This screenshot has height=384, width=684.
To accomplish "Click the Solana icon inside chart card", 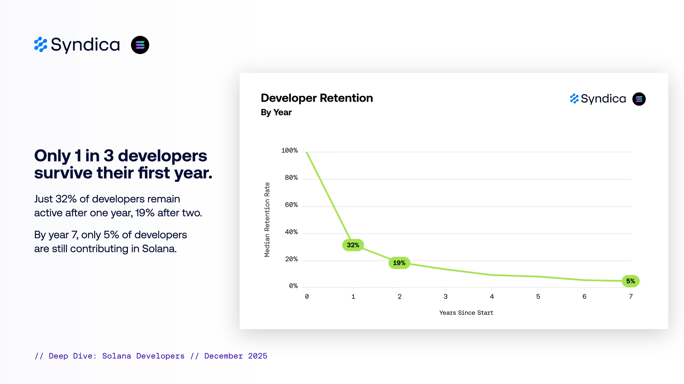I will pos(639,99).
